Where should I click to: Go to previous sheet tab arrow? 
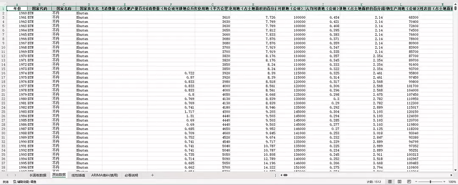coord(7,175)
